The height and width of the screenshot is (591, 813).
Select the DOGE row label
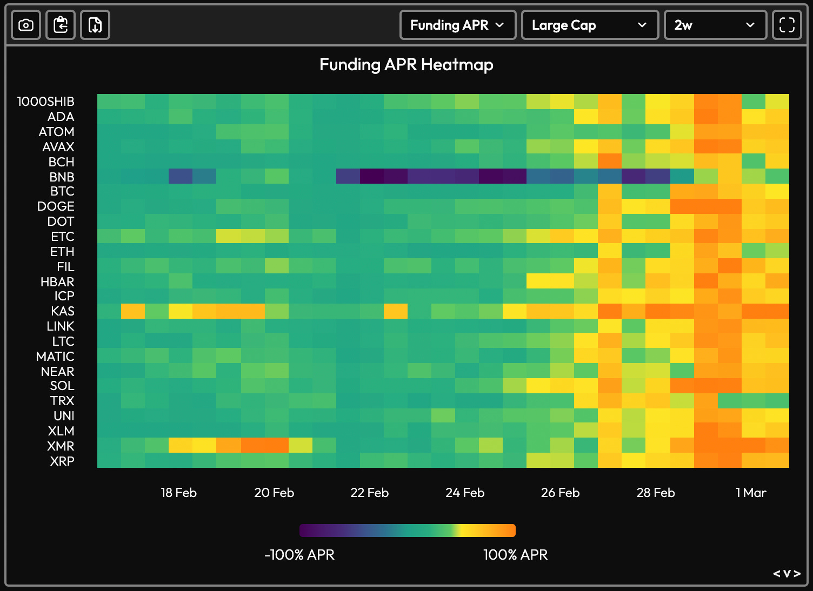(x=56, y=206)
